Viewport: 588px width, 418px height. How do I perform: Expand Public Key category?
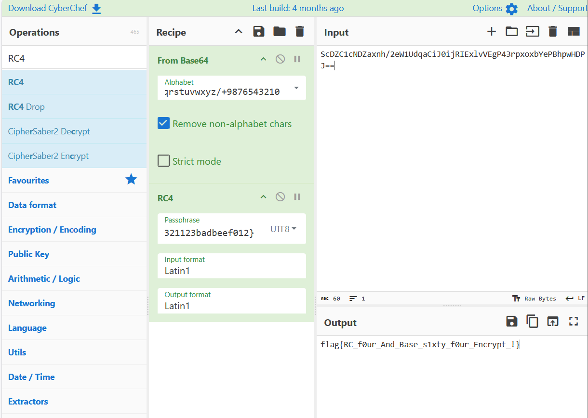click(x=74, y=254)
